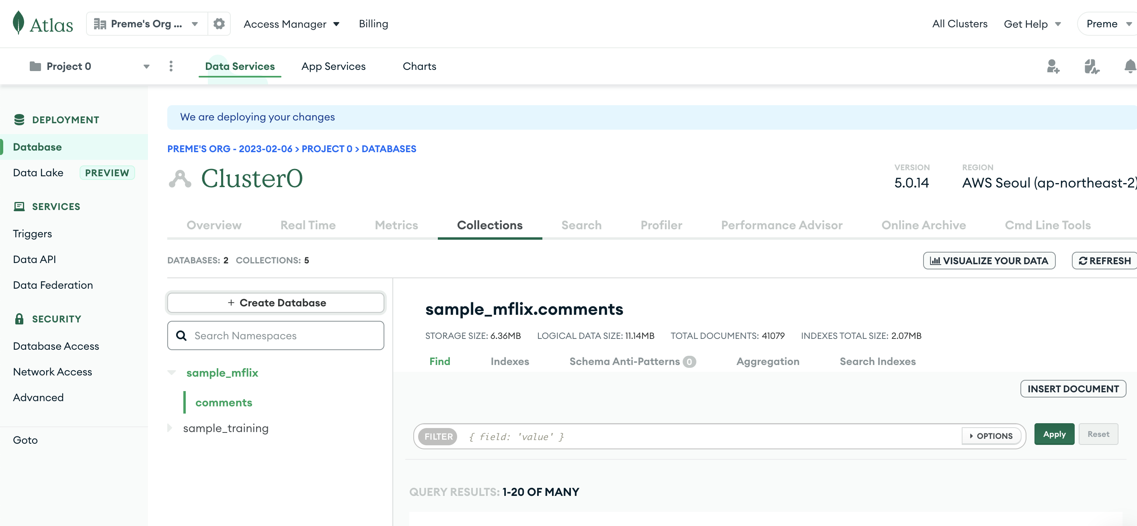Click the Refresh button
Image resolution: width=1137 pixels, height=526 pixels.
1105,261
